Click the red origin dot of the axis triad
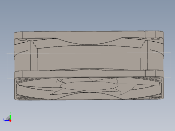The image size is (175, 131). pos(10,121)
